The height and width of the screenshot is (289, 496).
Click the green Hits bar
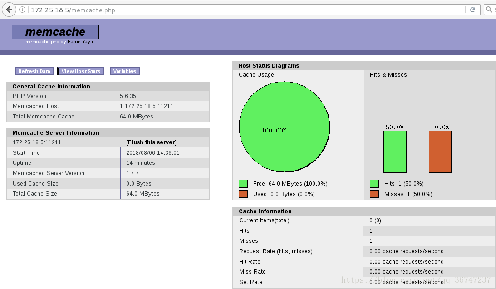(395, 152)
